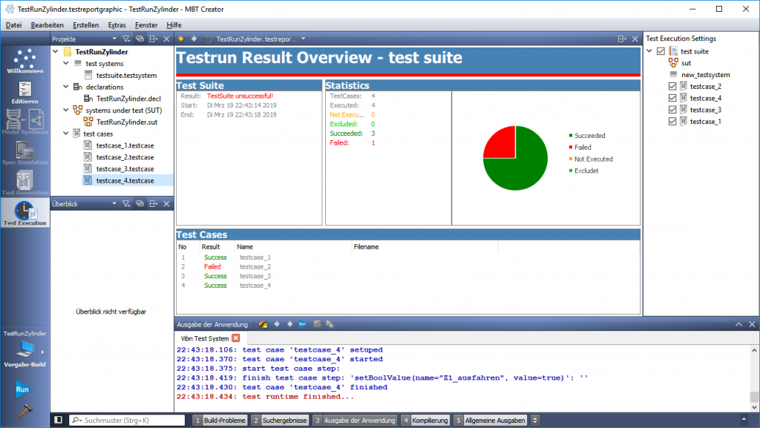This screenshot has width=760, height=428.
Task: Disable the testcase_1 checkbox
Action: click(672, 122)
